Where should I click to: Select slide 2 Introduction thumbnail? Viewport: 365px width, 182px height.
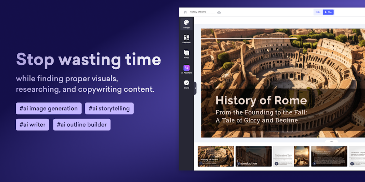[x=253, y=156]
